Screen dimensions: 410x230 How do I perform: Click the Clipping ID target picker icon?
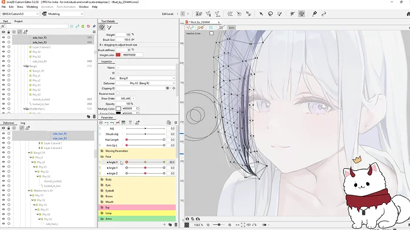174,89
